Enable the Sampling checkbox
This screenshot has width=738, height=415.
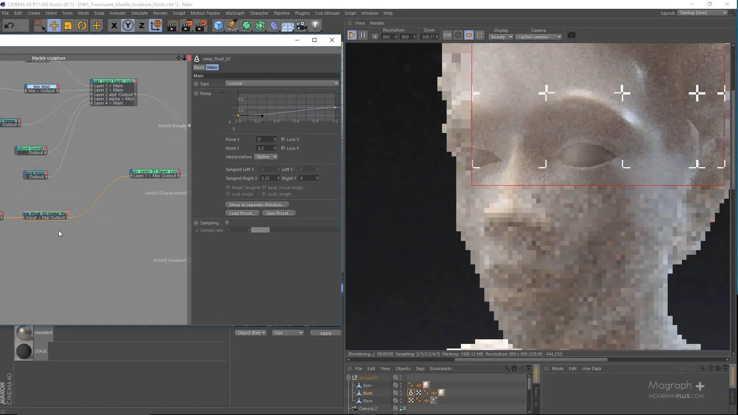pyautogui.click(x=228, y=223)
